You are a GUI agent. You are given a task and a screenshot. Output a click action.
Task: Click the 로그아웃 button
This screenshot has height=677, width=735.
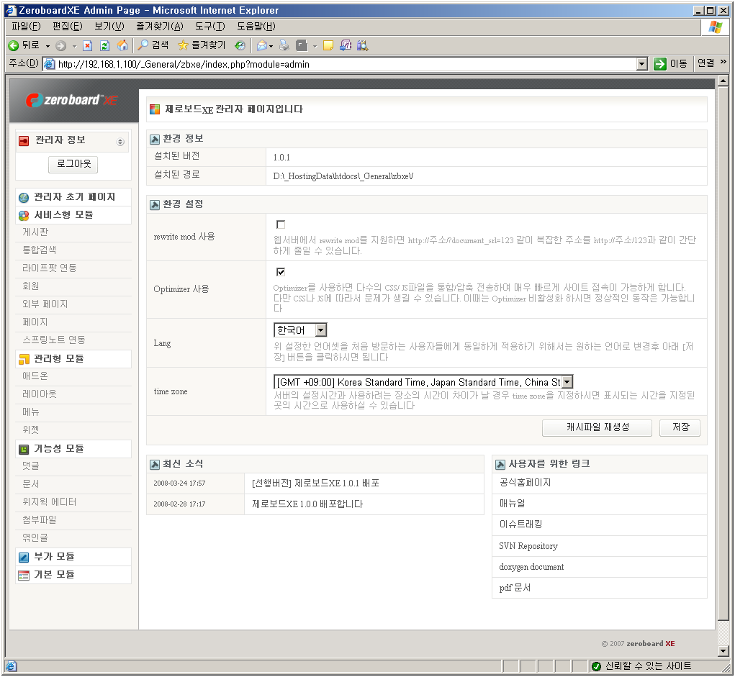click(73, 165)
